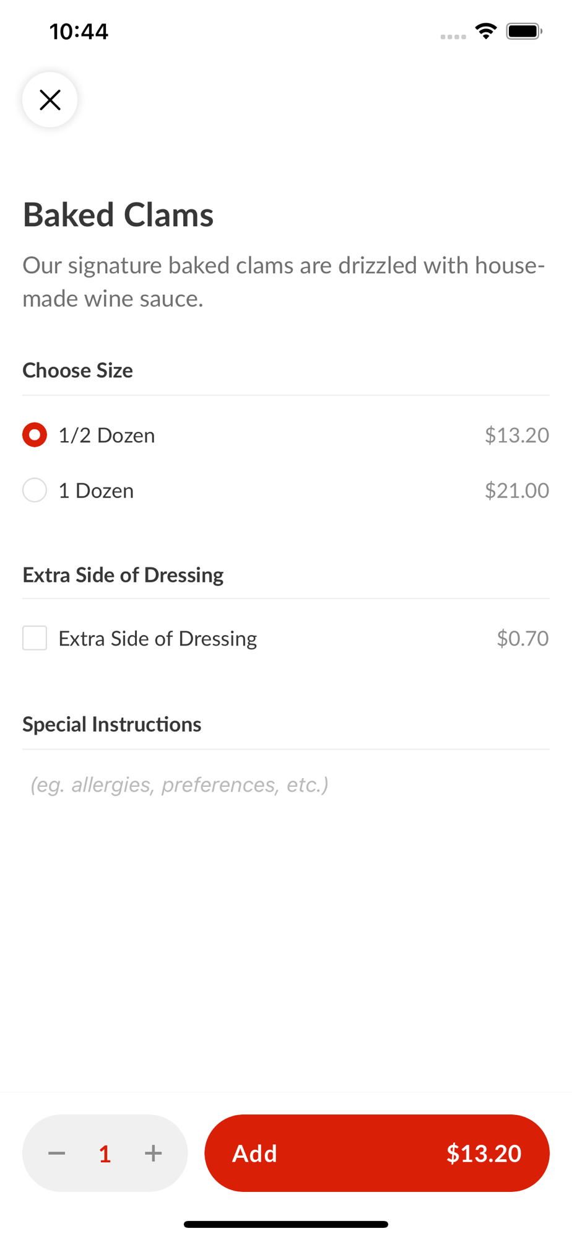Tap the battery status icon
The height and width of the screenshot is (1239, 572).
click(524, 31)
